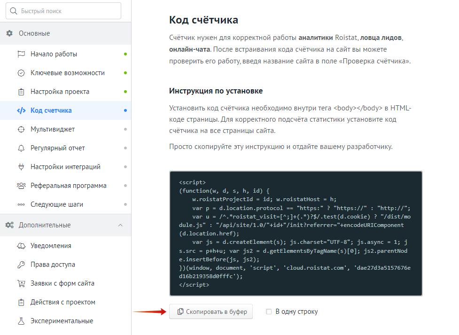Click the gray status dot for Настройки интеграций

pos(125,167)
